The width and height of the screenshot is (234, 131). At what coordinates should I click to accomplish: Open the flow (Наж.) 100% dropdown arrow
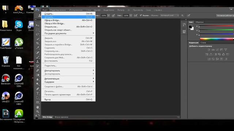pos(131,15)
